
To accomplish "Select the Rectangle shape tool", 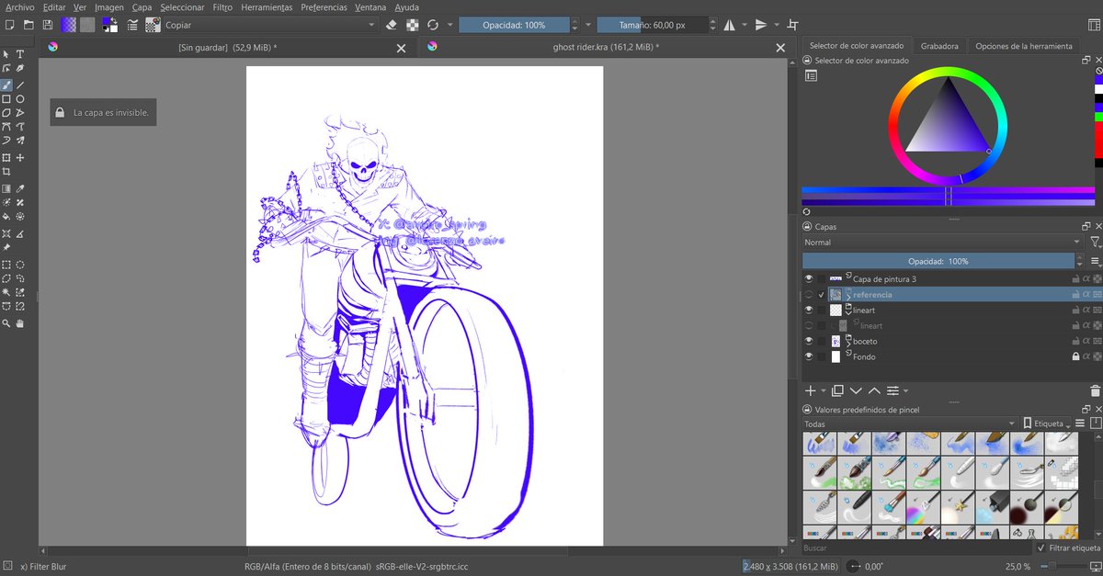I will tap(6, 98).
